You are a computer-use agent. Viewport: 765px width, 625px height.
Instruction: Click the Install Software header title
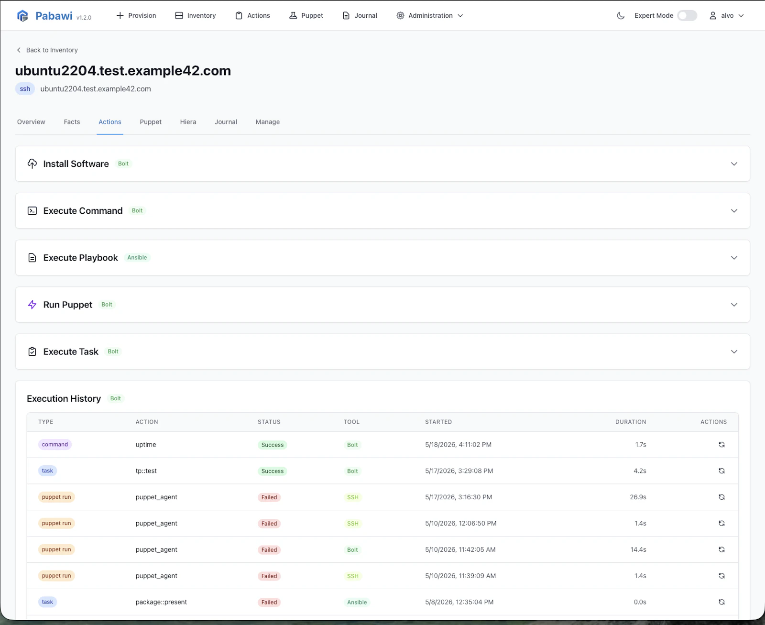[x=76, y=164]
